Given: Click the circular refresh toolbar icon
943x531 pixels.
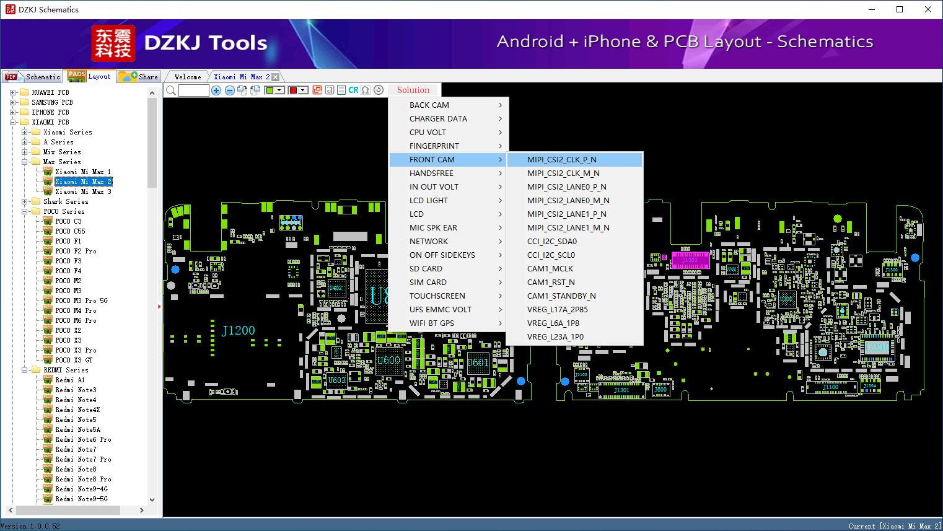Looking at the screenshot, I should (x=379, y=90).
